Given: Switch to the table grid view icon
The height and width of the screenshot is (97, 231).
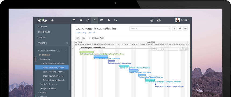Looking at the screenshot, I should point(102,20).
